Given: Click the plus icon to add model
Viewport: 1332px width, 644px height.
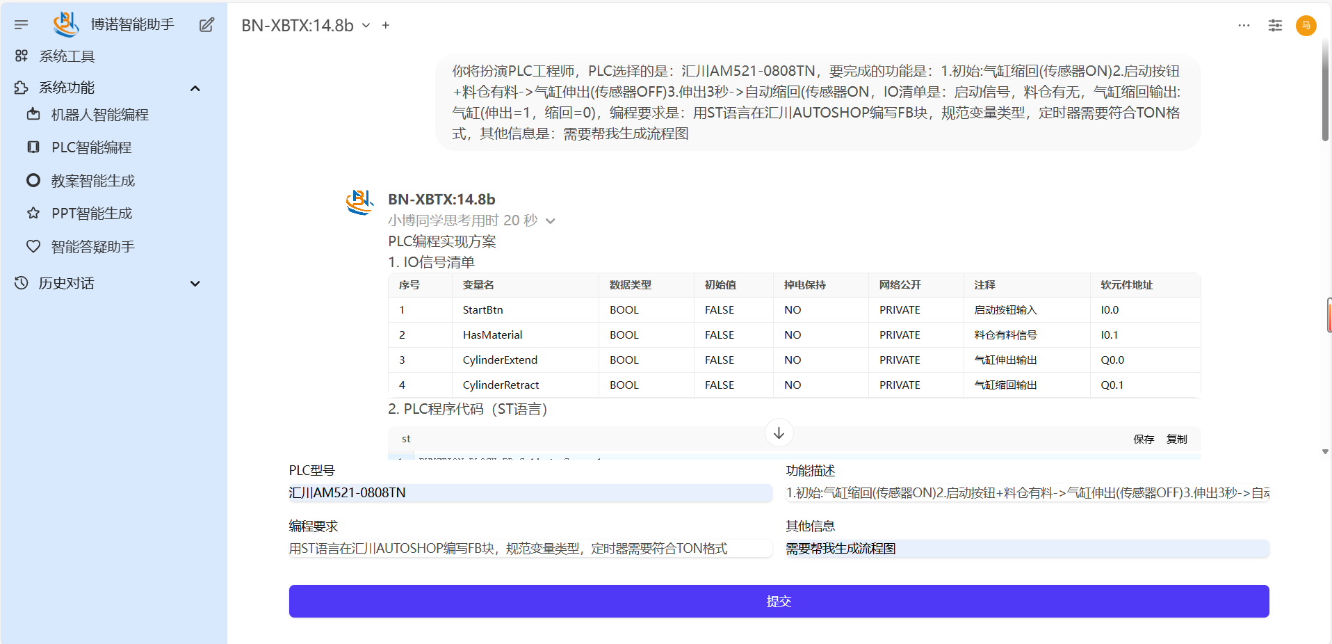Looking at the screenshot, I should tap(386, 26).
